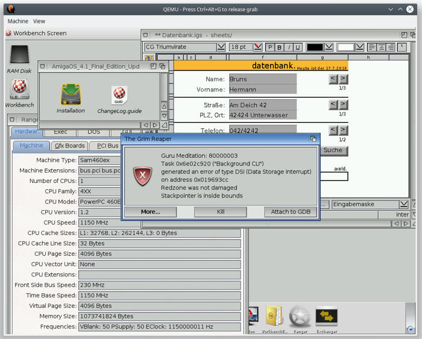Click the Name field containing Bruns
422x339 pixels.
(263, 79)
